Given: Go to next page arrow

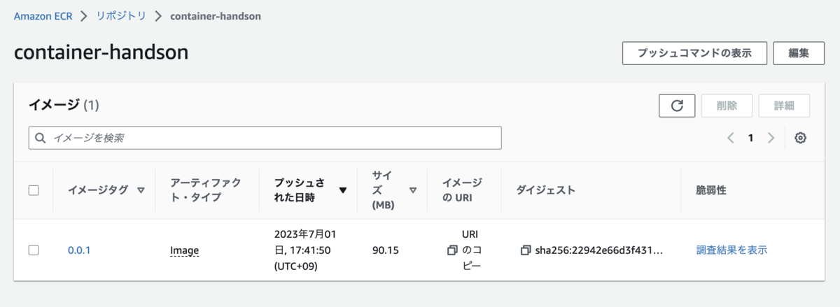Looking at the screenshot, I should (x=771, y=138).
